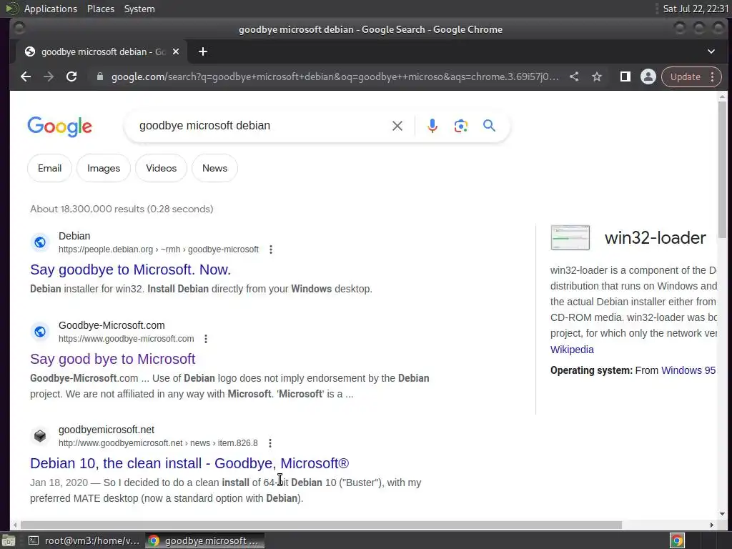Click the Chrome icon in bottom-right tray

click(677, 540)
